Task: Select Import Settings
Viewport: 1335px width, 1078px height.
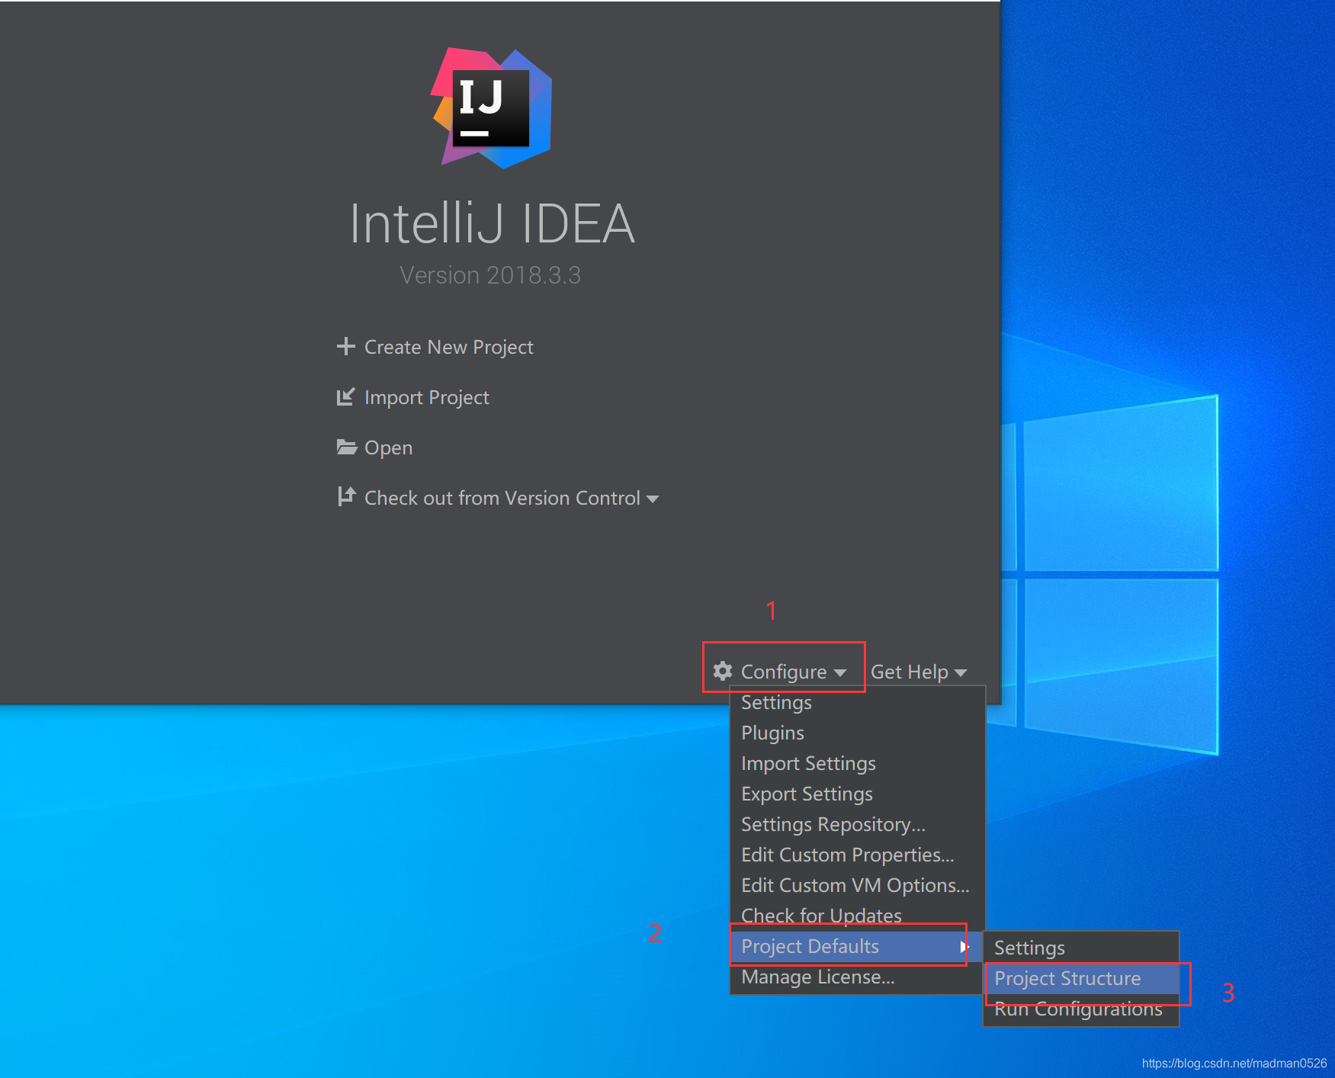Action: 808,763
